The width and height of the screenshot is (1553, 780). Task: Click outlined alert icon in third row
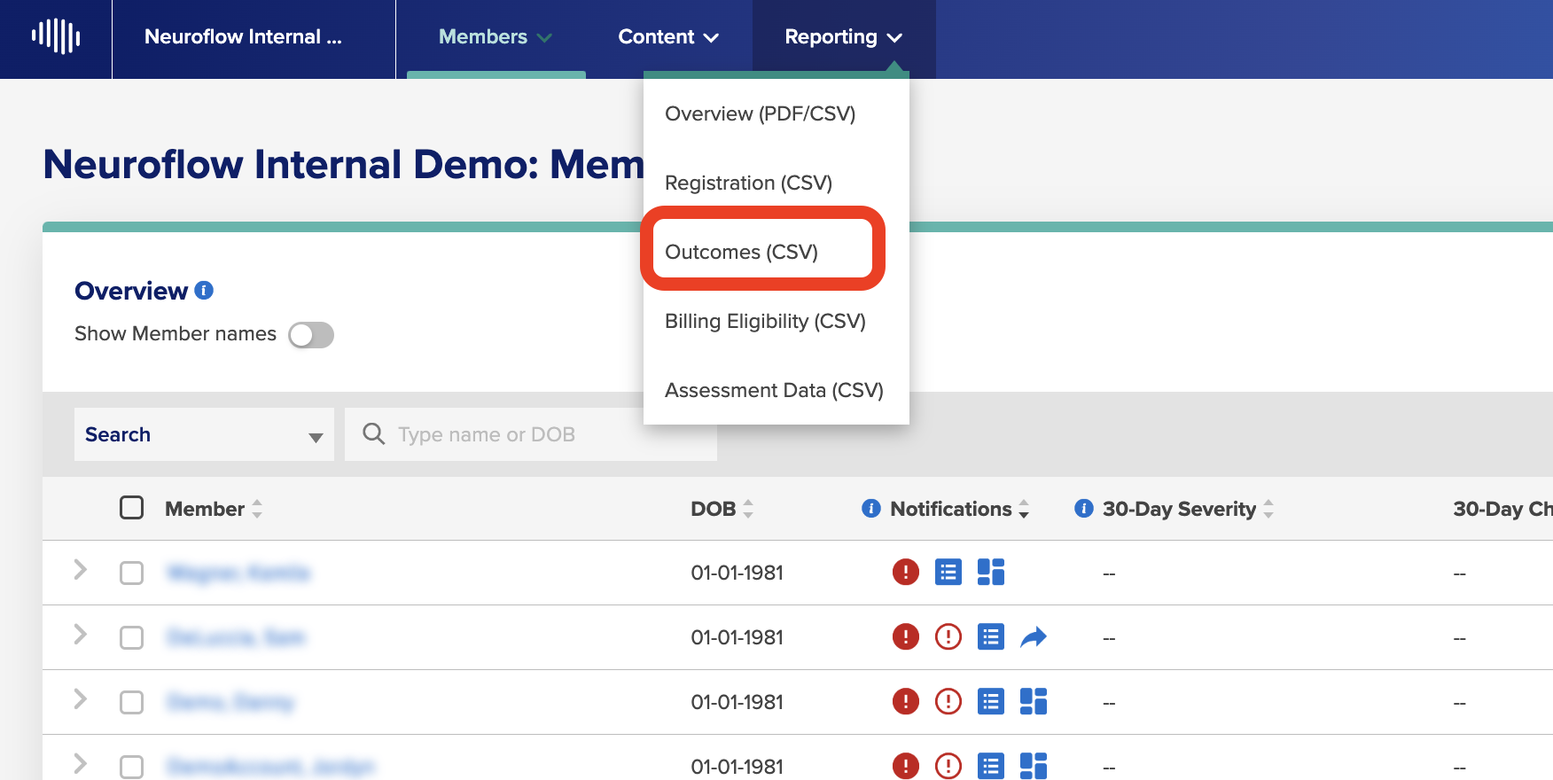948,701
